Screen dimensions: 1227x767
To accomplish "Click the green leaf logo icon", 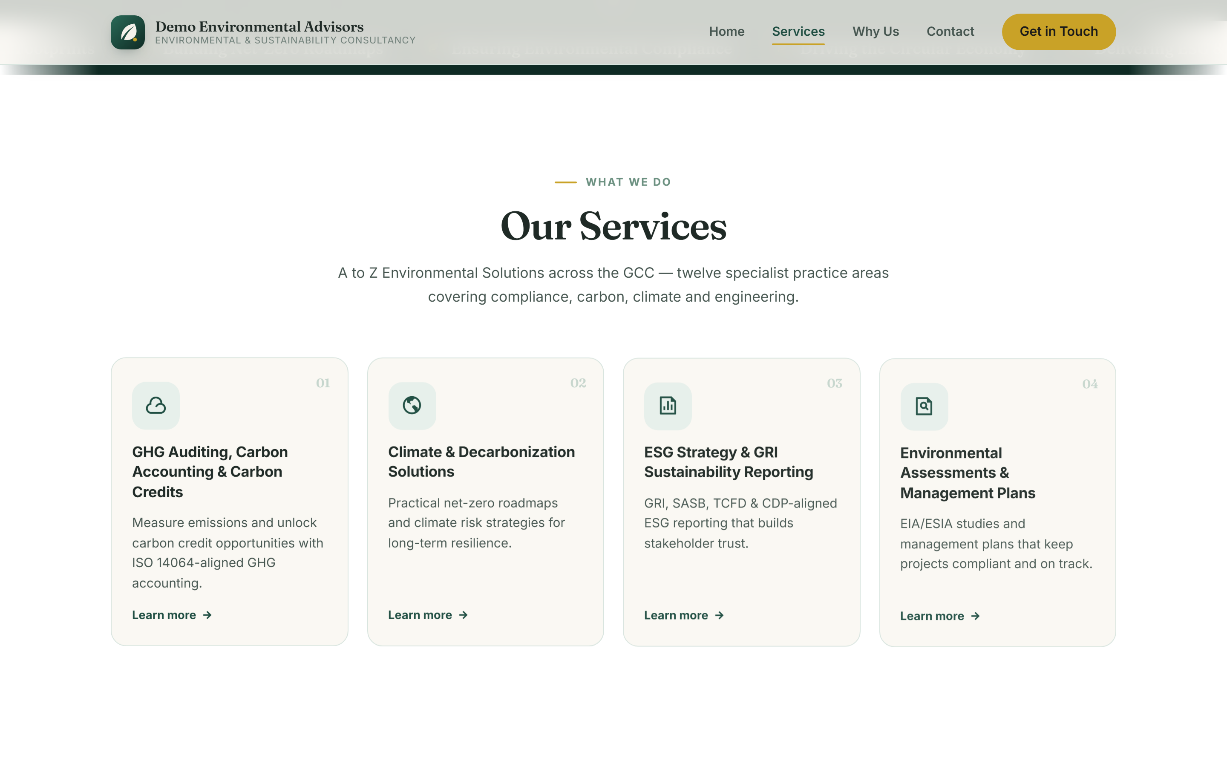I will coord(128,32).
